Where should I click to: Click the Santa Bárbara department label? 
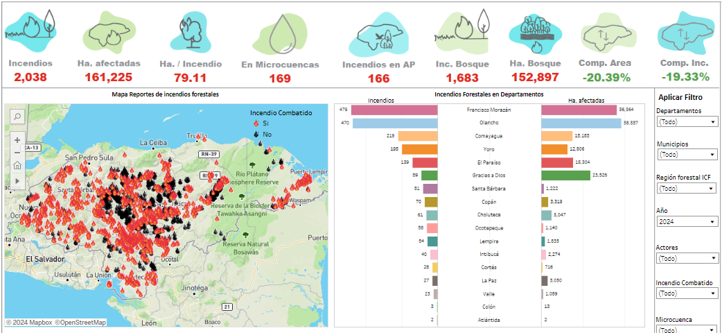pyautogui.click(x=489, y=188)
